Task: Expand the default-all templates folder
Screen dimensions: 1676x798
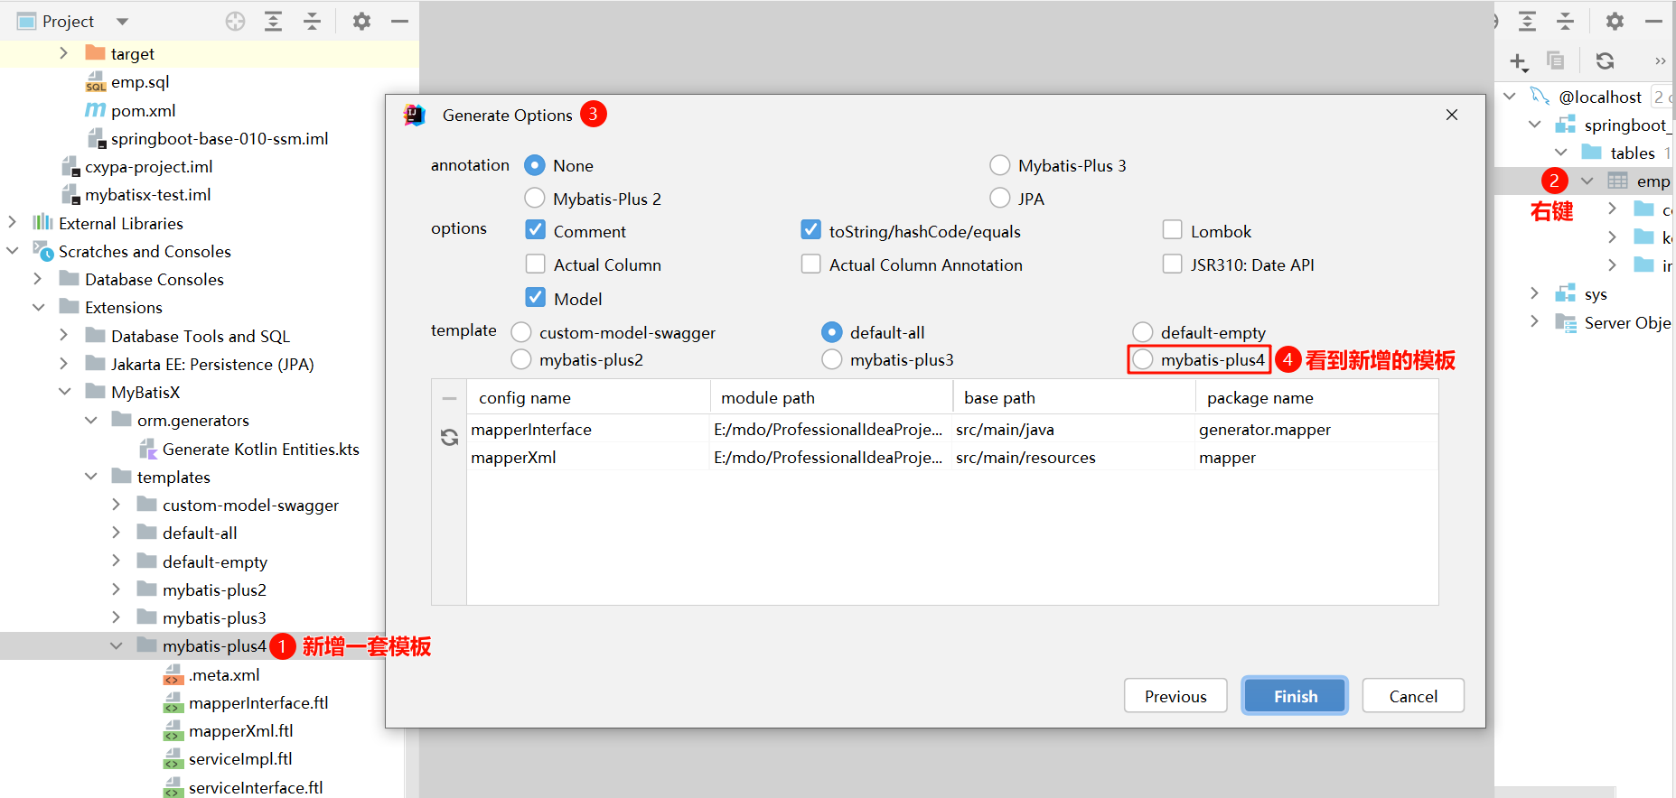Action: click(x=117, y=533)
